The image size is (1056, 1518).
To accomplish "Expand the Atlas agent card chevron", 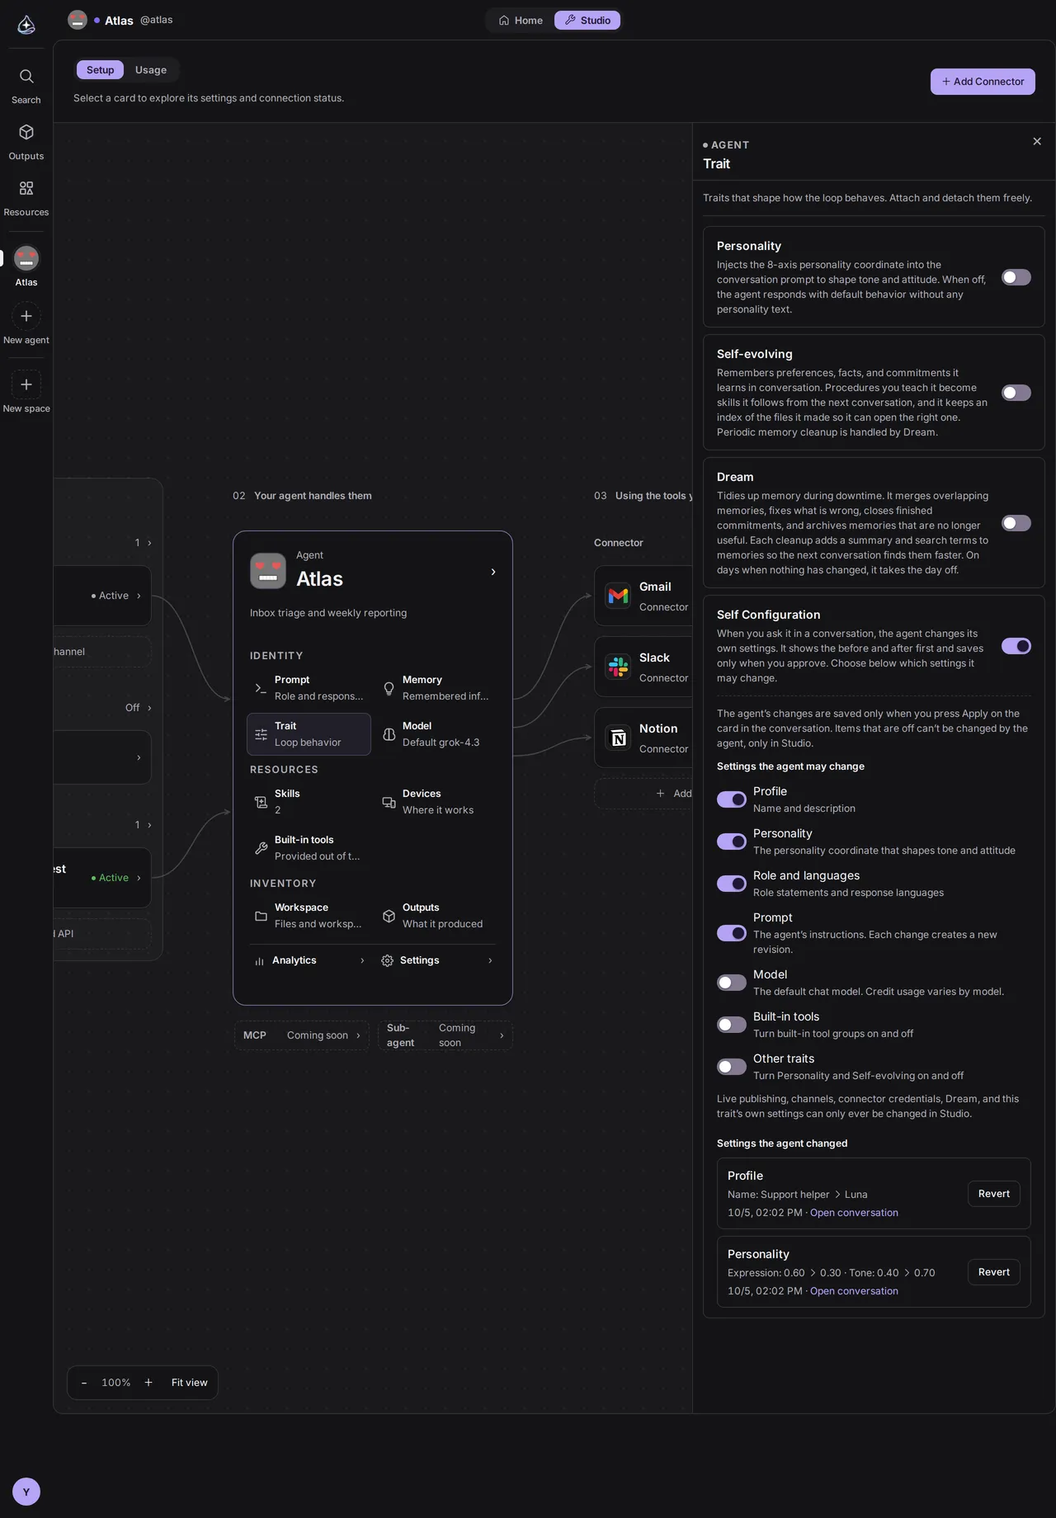I will 493,572.
